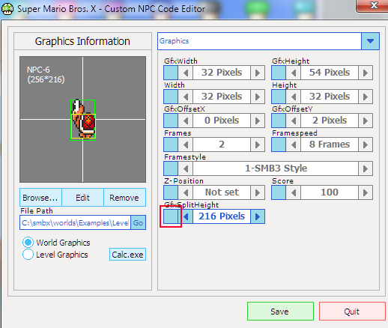Increase GfxOffsetY with right arrow
This screenshot has width=388, height=328.
pos(366,121)
